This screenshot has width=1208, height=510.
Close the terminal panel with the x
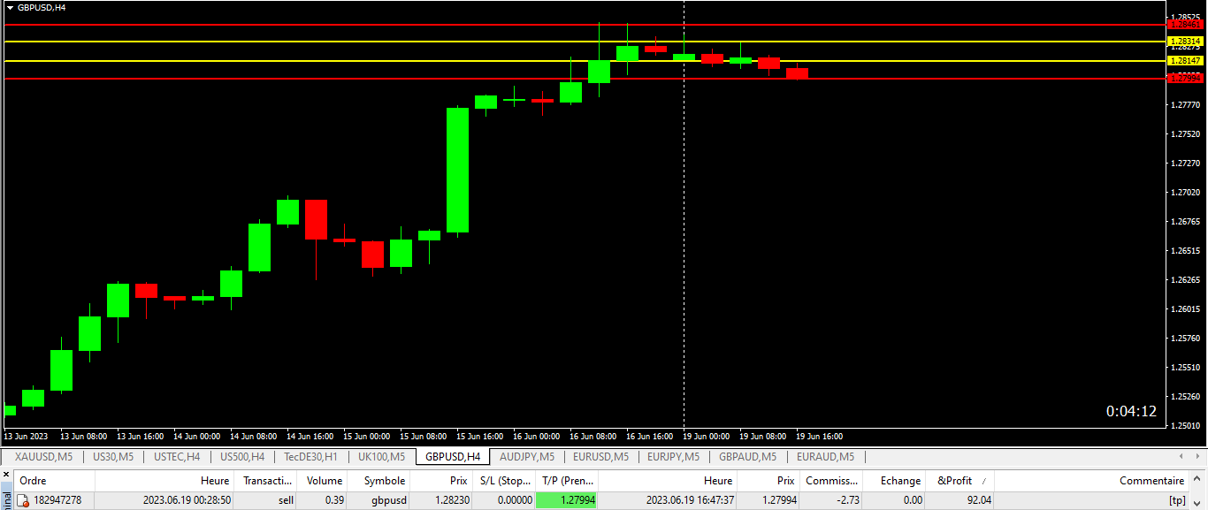[6, 475]
